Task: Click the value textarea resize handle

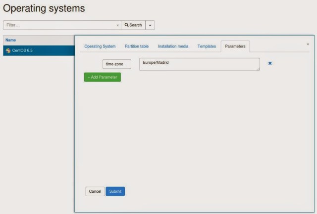Action: (x=258, y=69)
